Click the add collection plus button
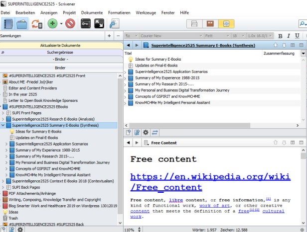The height and width of the screenshot is (232, 307). click(x=109, y=36)
